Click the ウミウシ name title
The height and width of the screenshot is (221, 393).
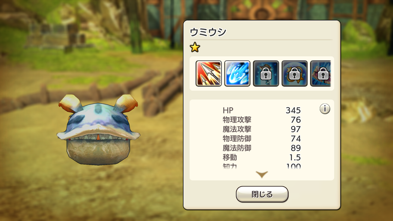[208, 32]
